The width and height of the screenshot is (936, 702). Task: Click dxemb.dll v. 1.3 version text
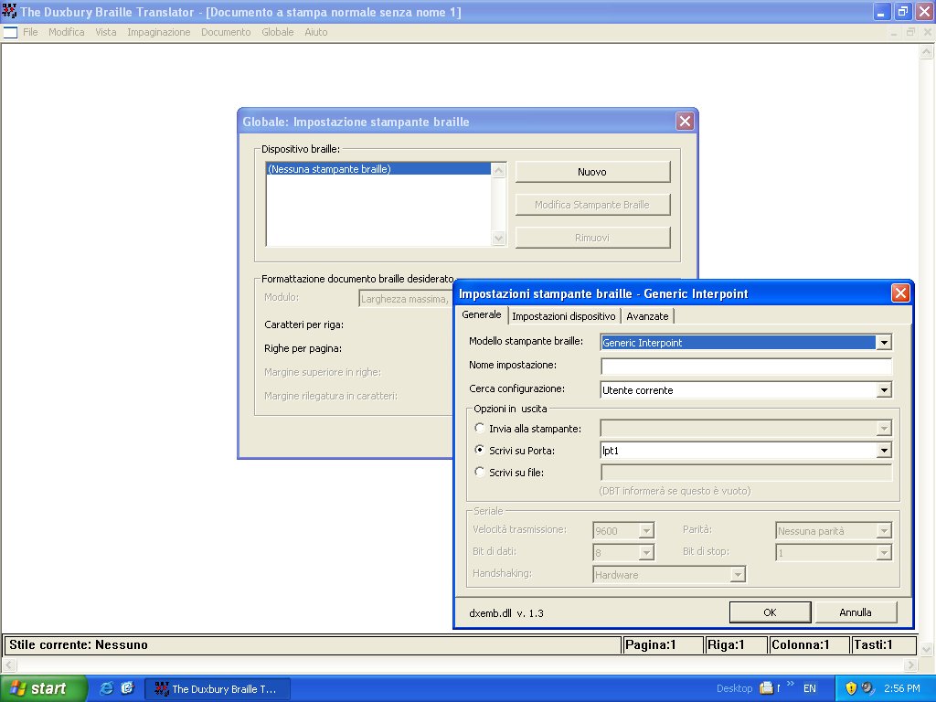click(x=506, y=613)
